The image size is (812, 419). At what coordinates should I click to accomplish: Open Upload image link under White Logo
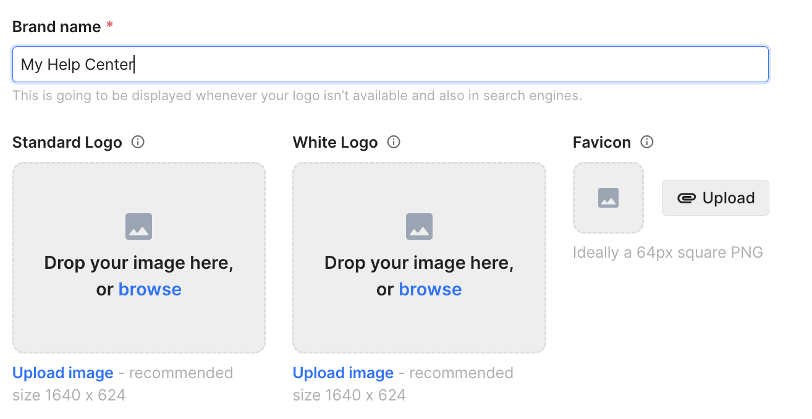click(343, 373)
